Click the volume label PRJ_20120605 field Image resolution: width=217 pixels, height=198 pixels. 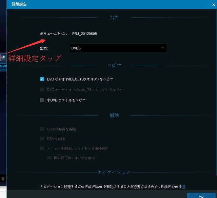pyautogui.click(x=84, y=34)
